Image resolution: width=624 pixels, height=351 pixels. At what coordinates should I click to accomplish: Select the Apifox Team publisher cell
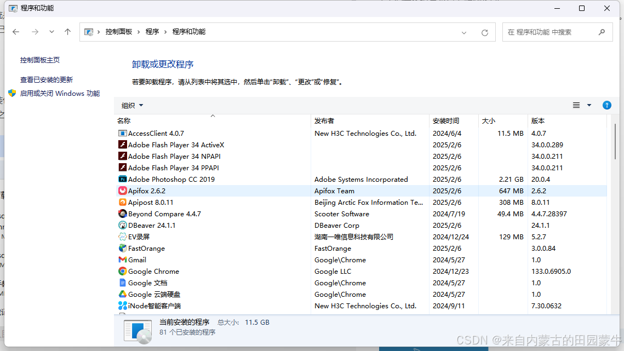tap(334, 191)
